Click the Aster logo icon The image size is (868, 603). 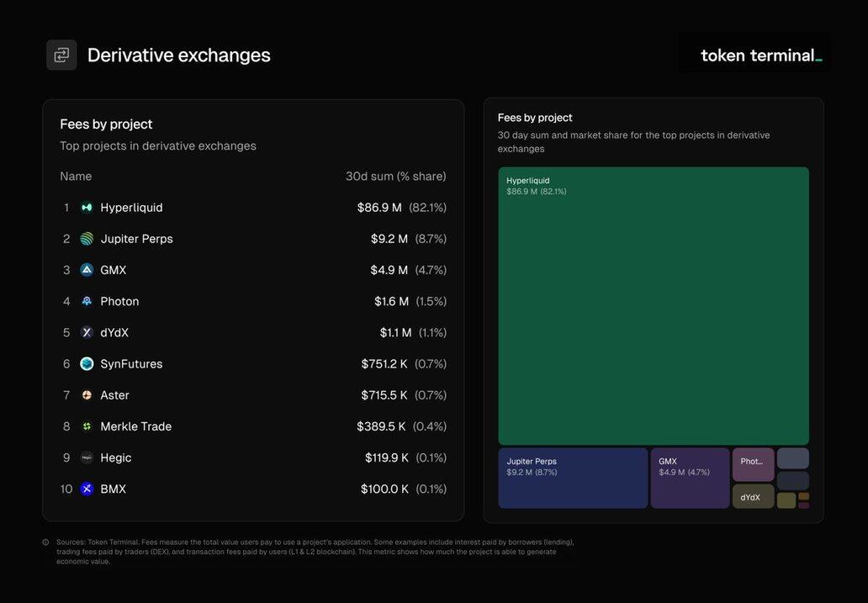point(87,395)
